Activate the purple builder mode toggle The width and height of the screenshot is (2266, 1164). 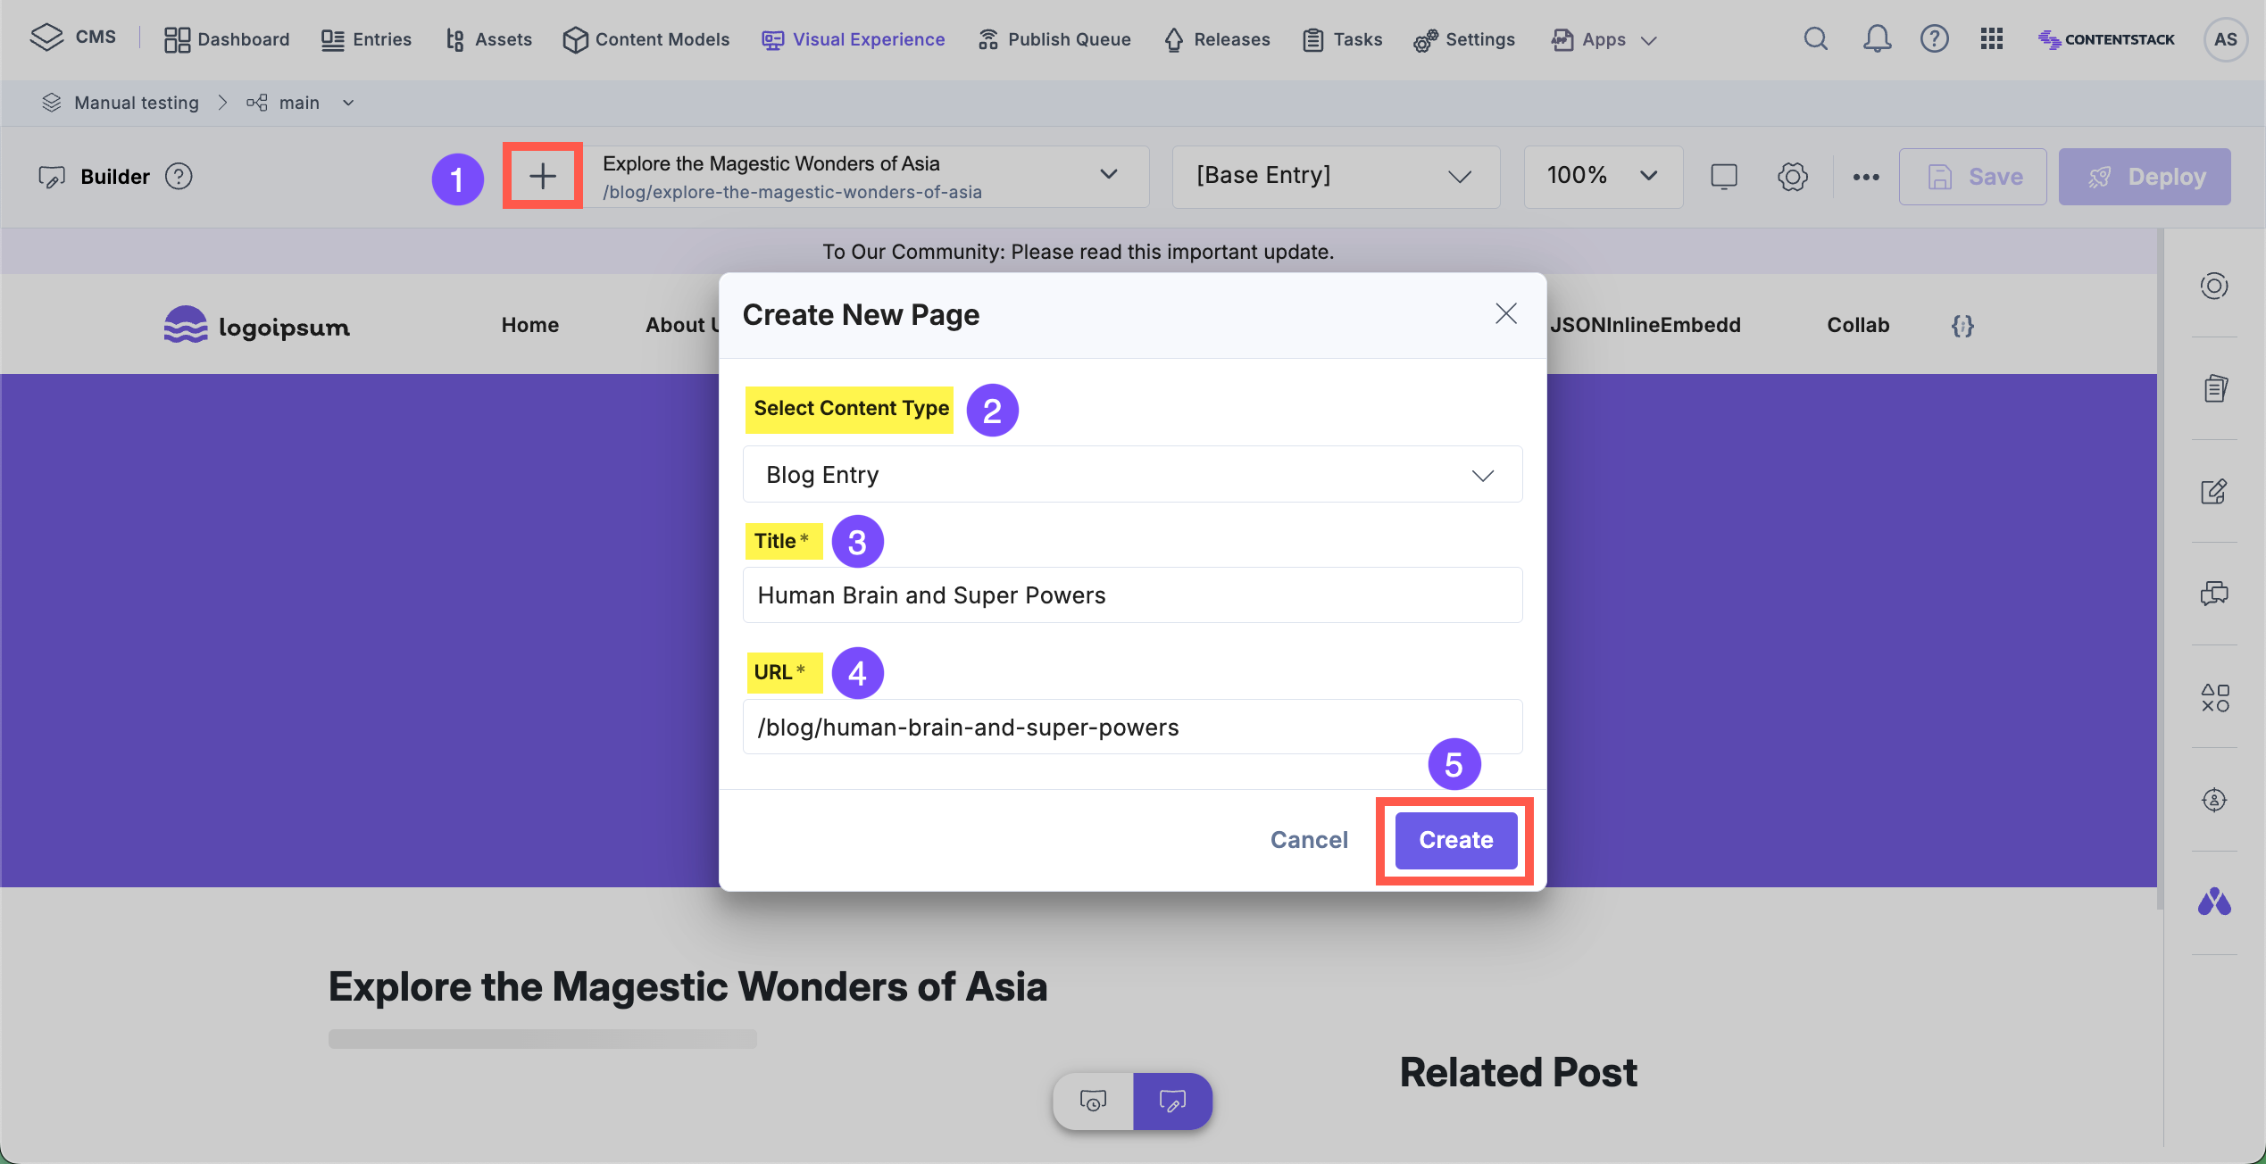1172,1101
